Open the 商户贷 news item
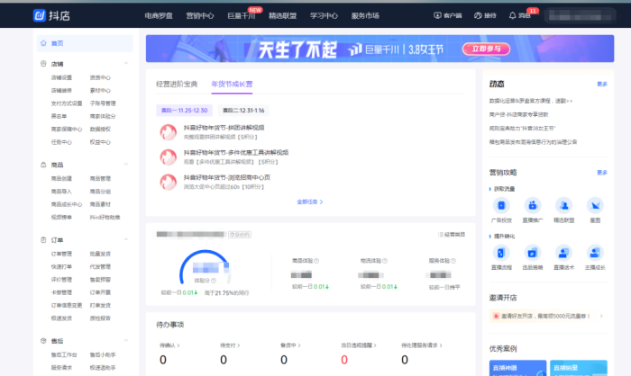The width and height of the screenshot is (631, 376). coord(518,114)
